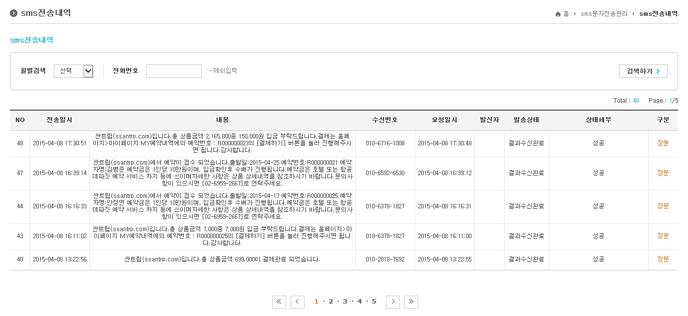This screenshot has width=688, height=316.
Task: Click the last-page » pagination icon
Action: 411,302
